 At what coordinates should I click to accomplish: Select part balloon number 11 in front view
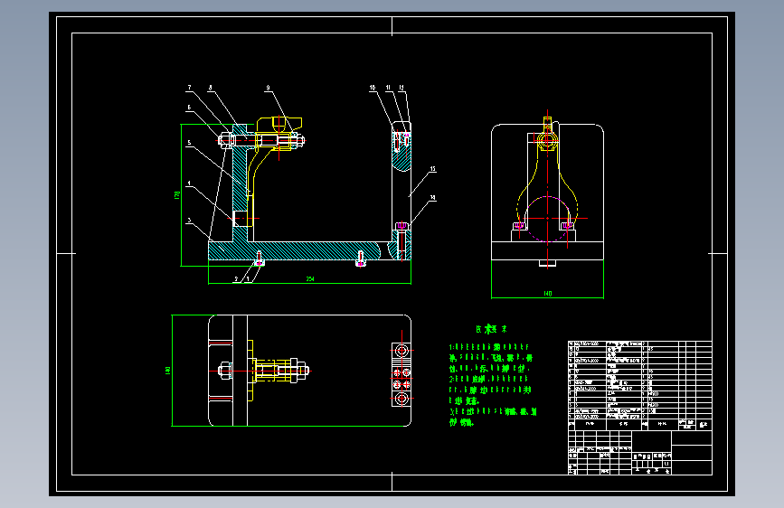pyautogui.click(x=388, y=88)
